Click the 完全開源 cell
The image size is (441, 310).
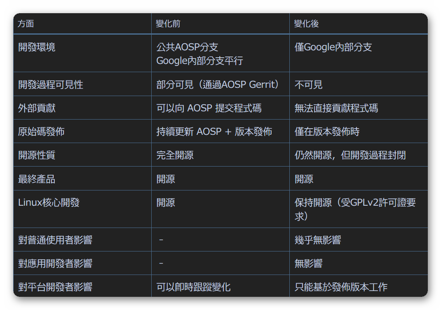pos(175,155)
